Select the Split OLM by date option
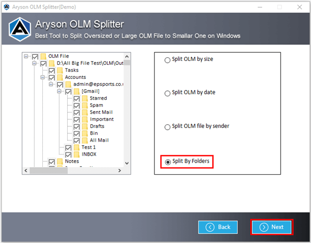The height and width of the screenshot is (243, 311). (167, 93)
